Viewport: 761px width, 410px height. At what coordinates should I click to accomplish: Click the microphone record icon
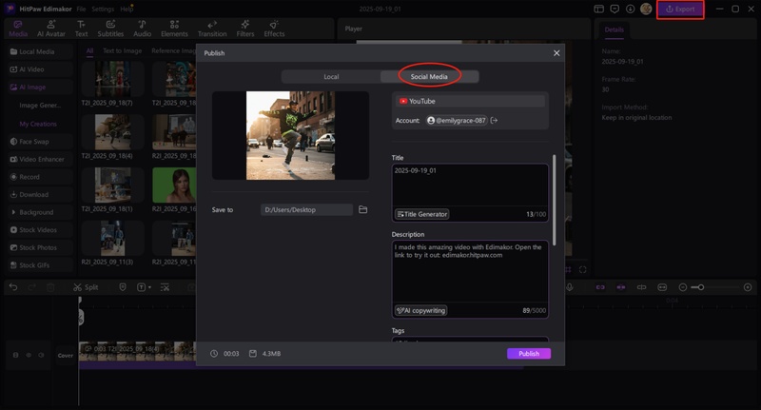point(570,287)
